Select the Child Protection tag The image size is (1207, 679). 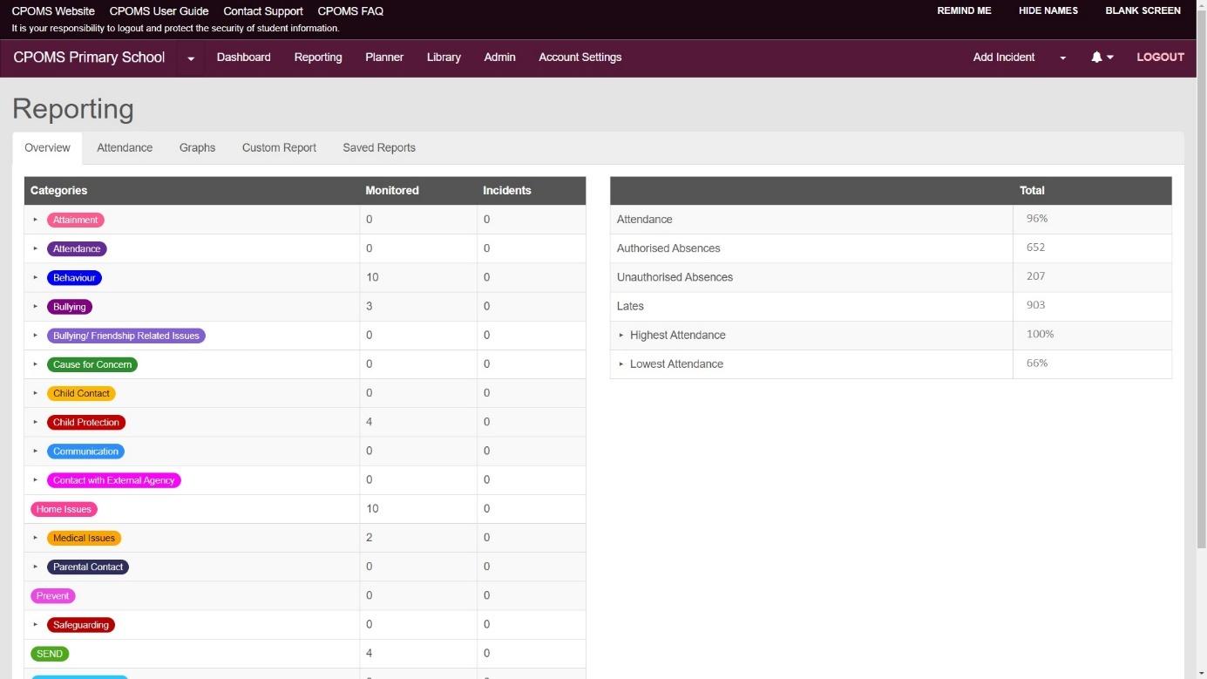pyautogui.click(x=86, y=423)
